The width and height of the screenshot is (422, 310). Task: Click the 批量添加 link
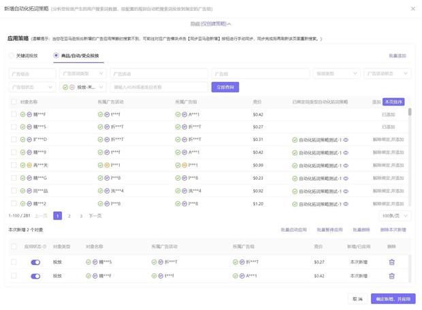[397, 56]
